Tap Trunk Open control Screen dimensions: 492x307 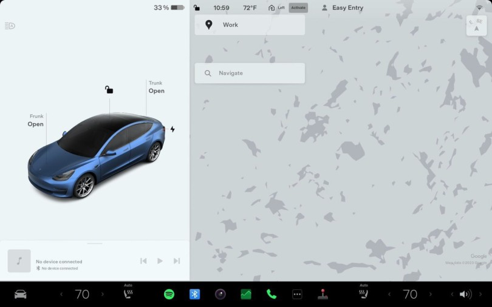pos(156,87)
